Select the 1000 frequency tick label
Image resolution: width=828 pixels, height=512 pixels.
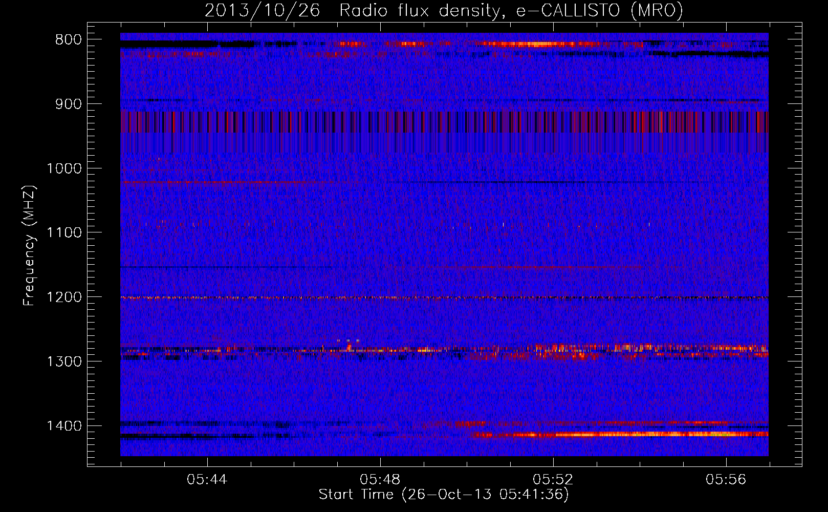[x=64, y=168]
